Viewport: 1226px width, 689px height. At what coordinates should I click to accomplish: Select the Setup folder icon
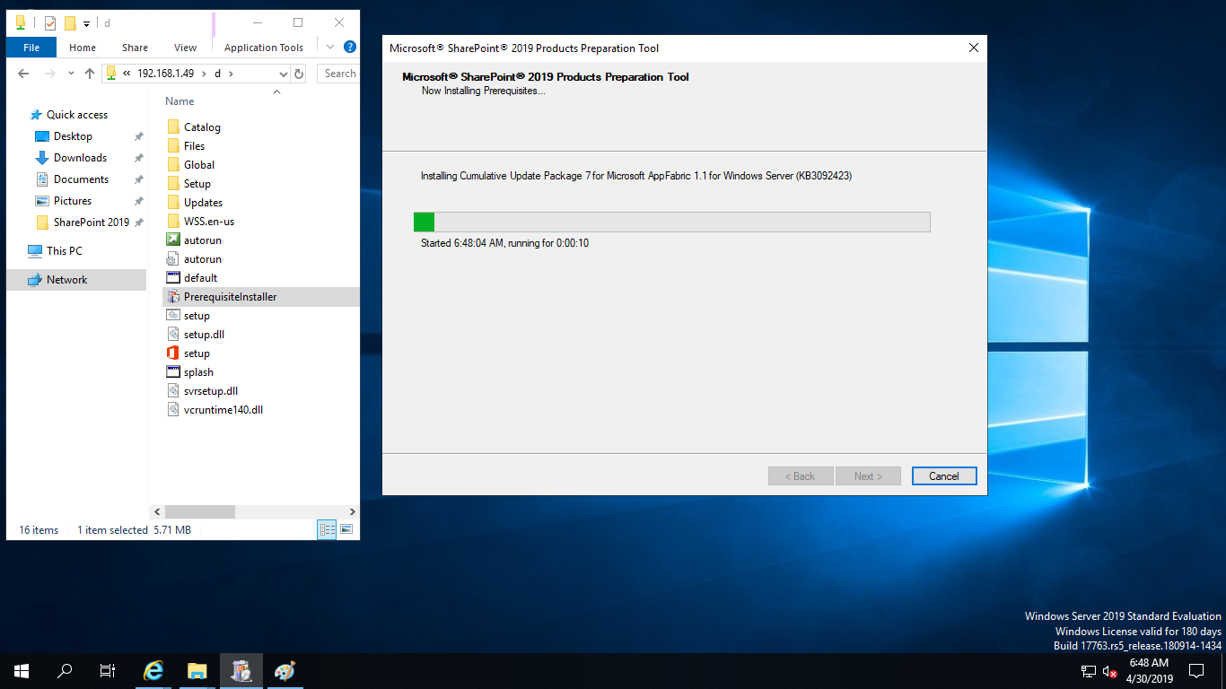(x=174, y=184)
